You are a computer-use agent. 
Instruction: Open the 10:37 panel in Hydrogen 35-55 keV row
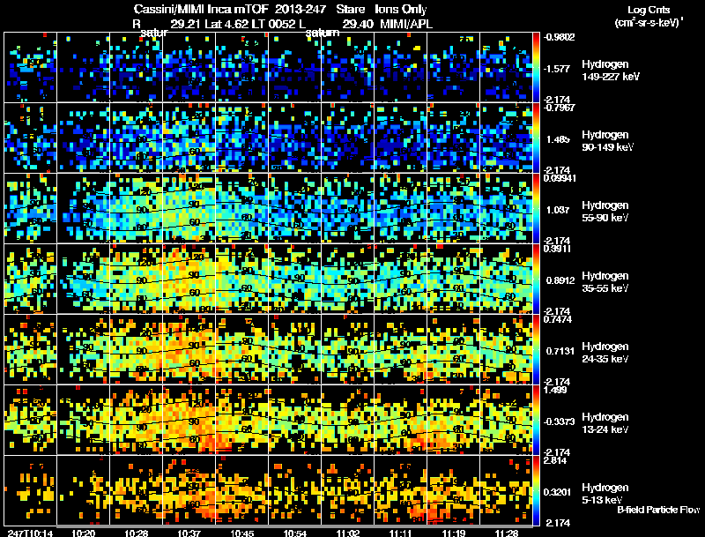click(189, 279)
